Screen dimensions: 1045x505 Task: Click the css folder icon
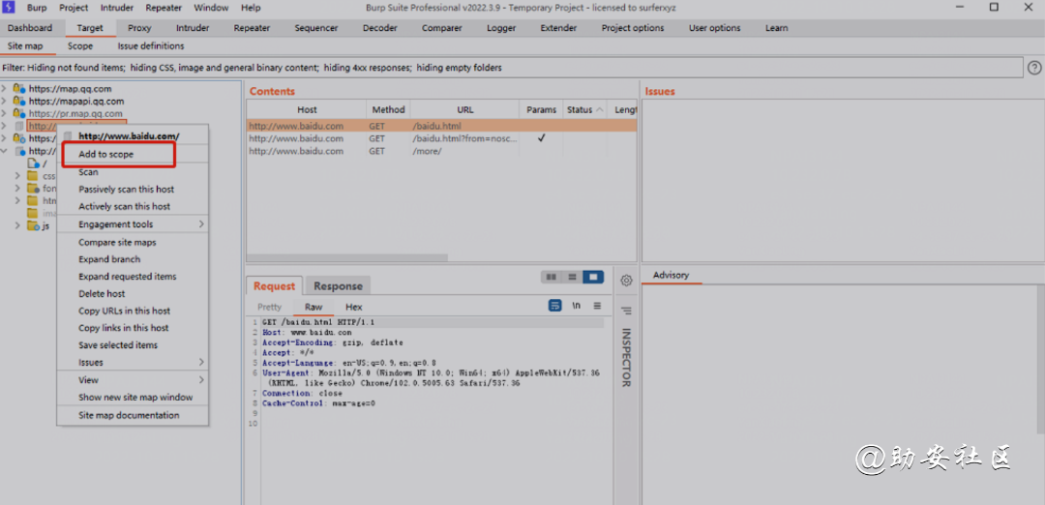pos(33,176)
